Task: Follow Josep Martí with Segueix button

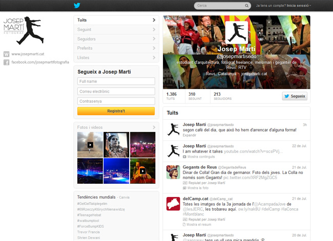Action: pyautogui.click(x=295, y=96)
